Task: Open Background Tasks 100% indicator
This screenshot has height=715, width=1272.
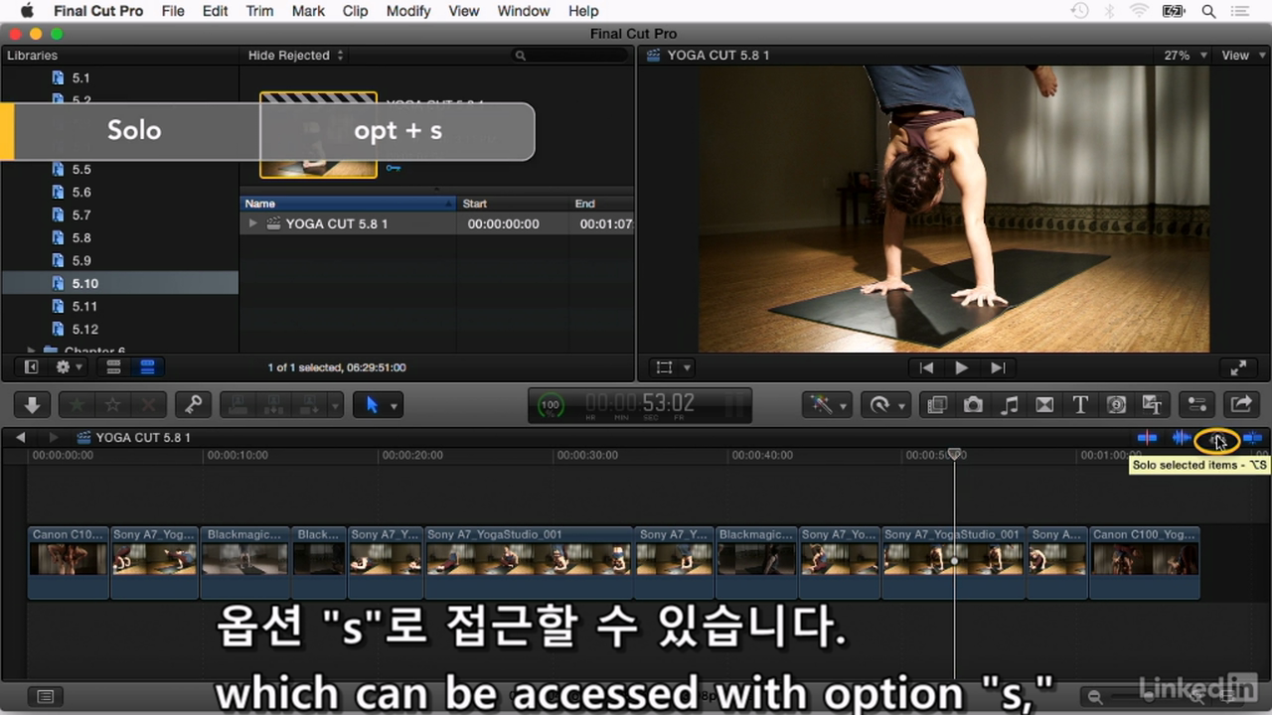Action: click(x=550, y=405)
